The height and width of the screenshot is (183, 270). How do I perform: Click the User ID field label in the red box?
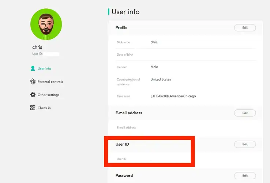click(121, 159)
